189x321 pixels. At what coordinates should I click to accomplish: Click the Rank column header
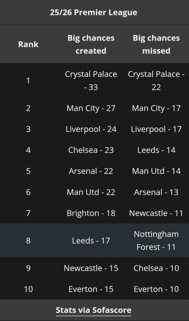(28, 44)
